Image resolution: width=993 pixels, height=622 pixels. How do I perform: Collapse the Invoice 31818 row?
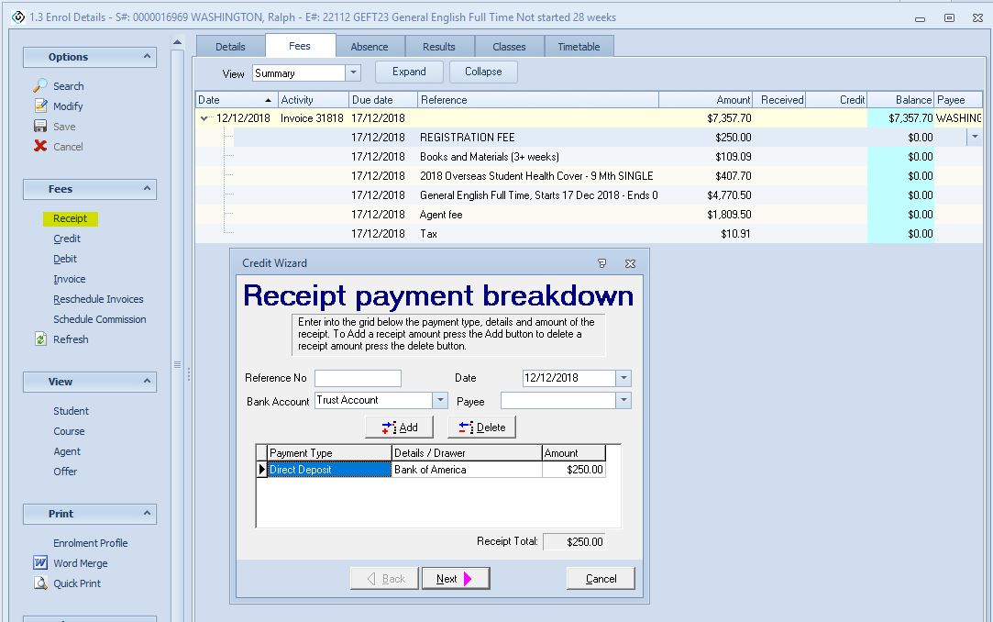[x=203, y=117]
